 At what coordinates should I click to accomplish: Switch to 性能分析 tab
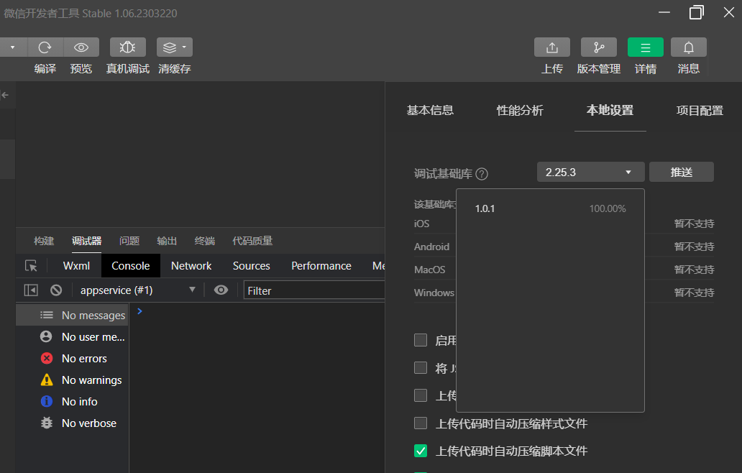520,110
